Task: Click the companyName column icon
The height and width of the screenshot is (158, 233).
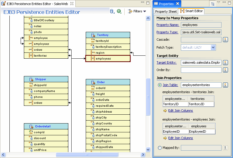Action: click(31, 91)
